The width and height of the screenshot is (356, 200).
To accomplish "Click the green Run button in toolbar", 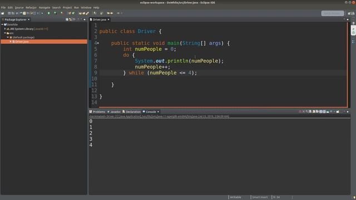I will click(x=48, y=13).
